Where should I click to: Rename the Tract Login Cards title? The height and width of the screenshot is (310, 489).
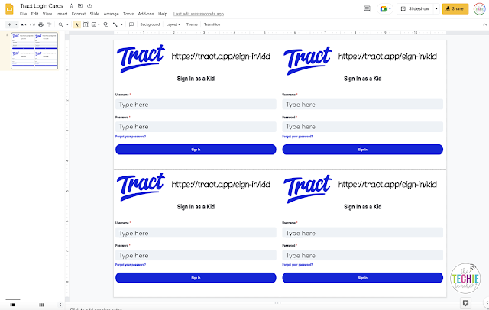(x=41, y=5)
